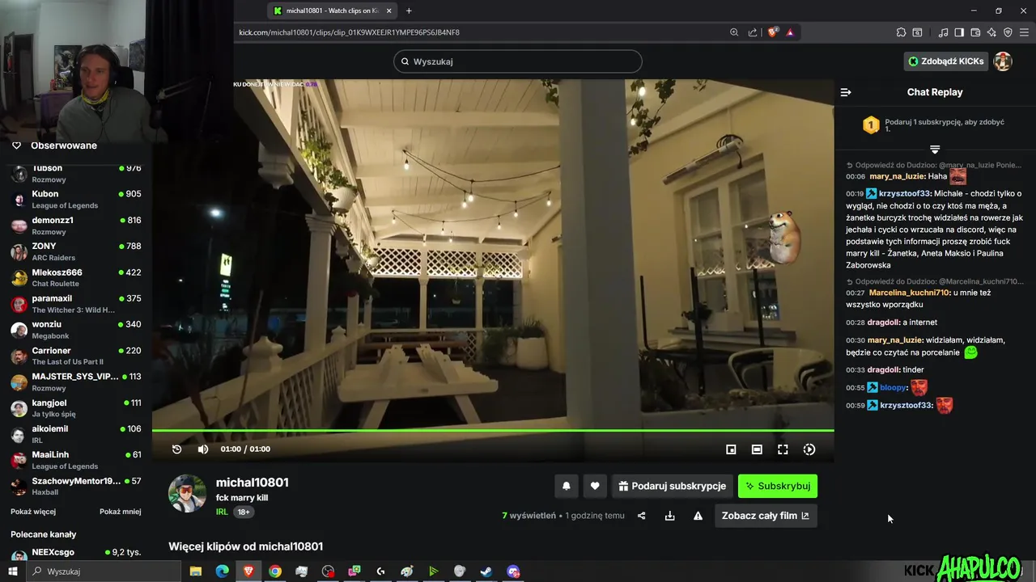Focus the Kick Wyszukaj search field
The image size is (1036, 582).
pyautogui.click(x=518, y=61)
